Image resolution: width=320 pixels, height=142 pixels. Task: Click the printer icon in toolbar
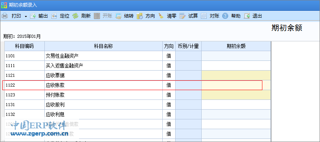tap(5, 16)
